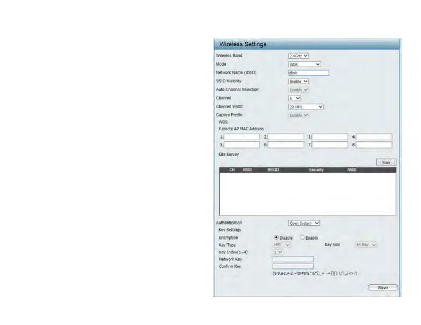Click the Remote AP MAC Address label
The width and height of the screenshot is (421, 325).
241,129
